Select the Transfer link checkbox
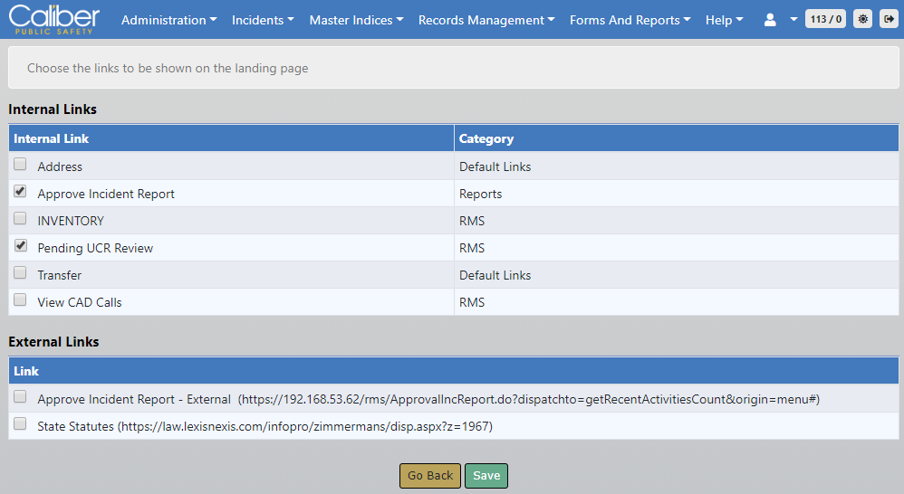The width and height of the screenshot is (904, 494). (20, 273)
